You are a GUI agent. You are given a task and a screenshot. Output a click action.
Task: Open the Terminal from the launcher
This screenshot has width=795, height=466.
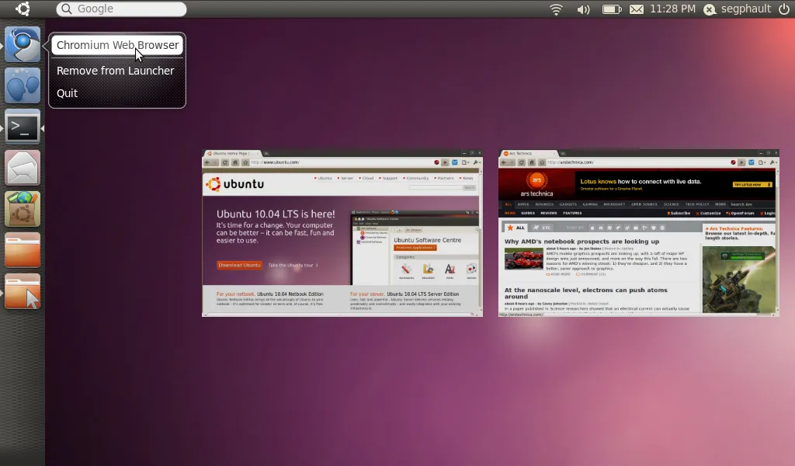[23, 127]
